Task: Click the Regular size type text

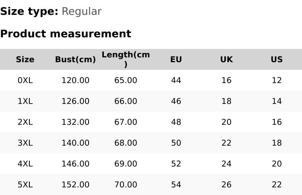Action: click(x=81, y=12)
